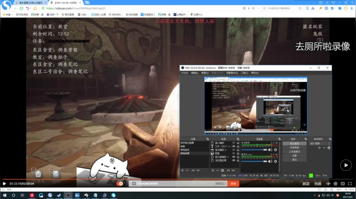The height and width of the screenshot is (199, 356).
Task: Toggle visibility of 显示器捕获 source
Action: coord(233,157)
